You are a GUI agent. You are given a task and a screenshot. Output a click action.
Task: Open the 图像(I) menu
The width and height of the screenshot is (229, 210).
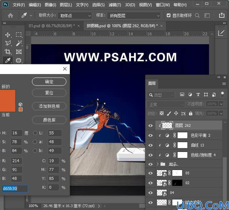pyautogui.click(x=50, y=5)
